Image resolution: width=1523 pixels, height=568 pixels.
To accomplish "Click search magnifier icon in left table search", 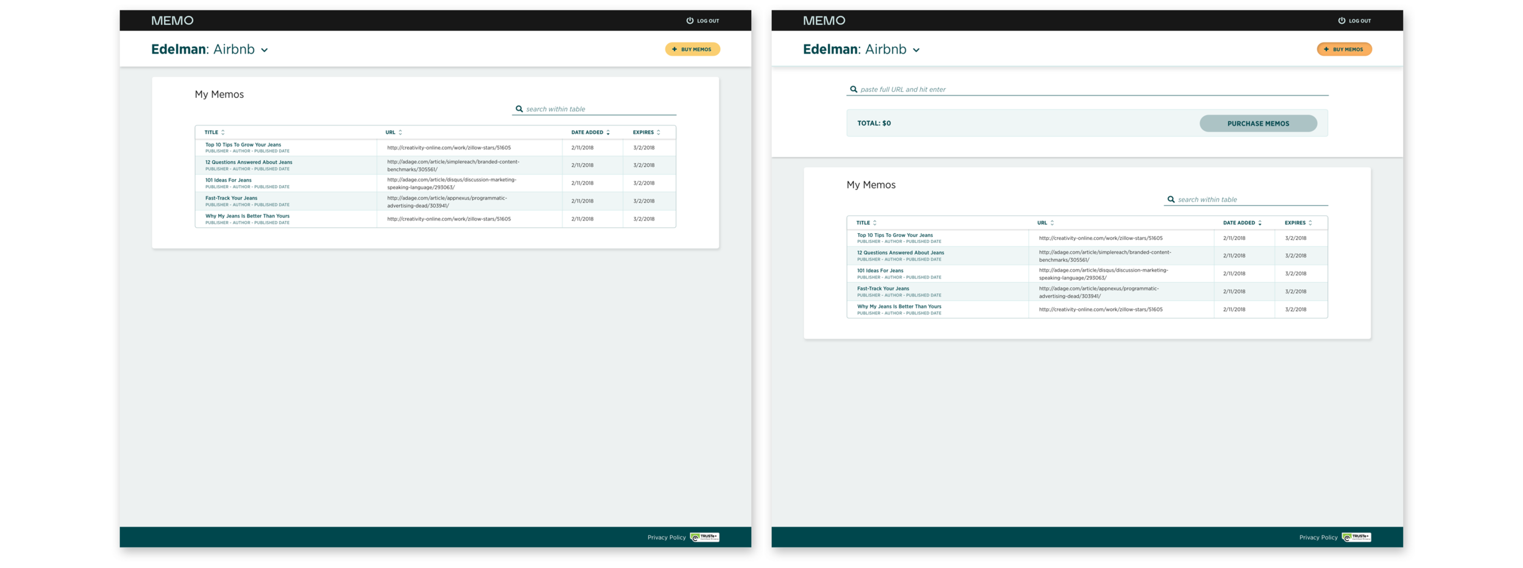I will coord(519,109).
